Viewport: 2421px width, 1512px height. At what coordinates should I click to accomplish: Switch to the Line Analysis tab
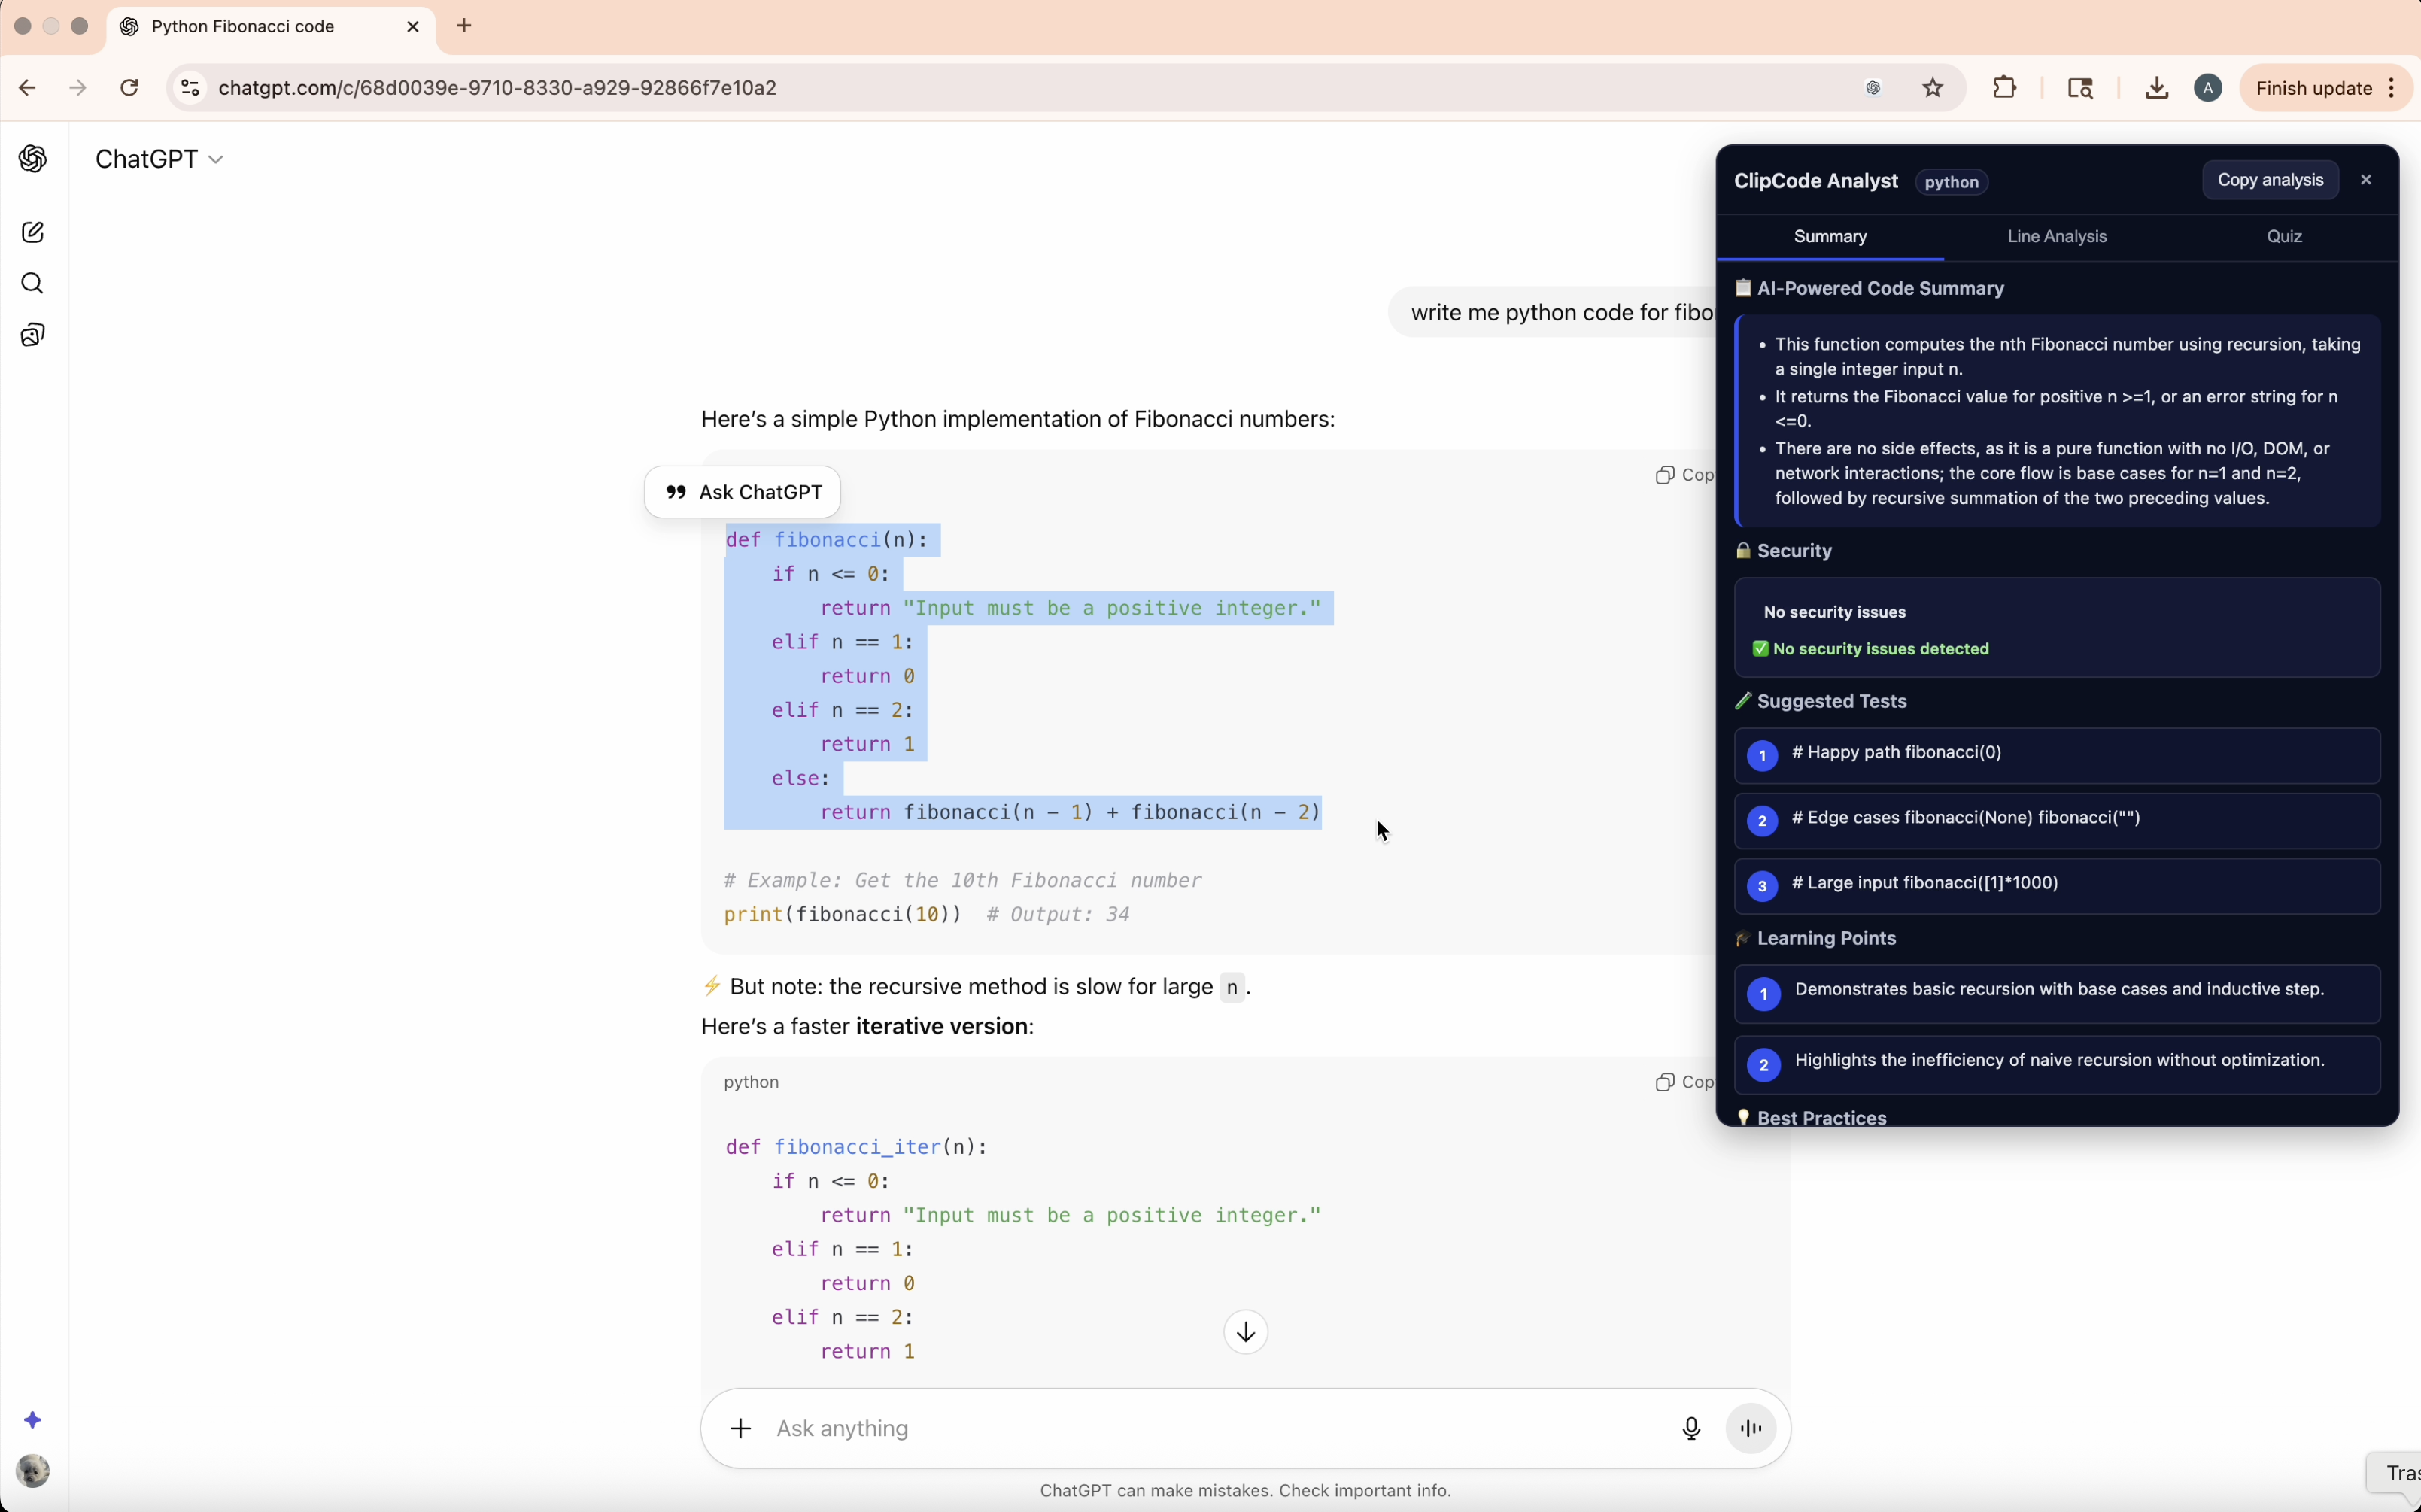coord(2057,237)
